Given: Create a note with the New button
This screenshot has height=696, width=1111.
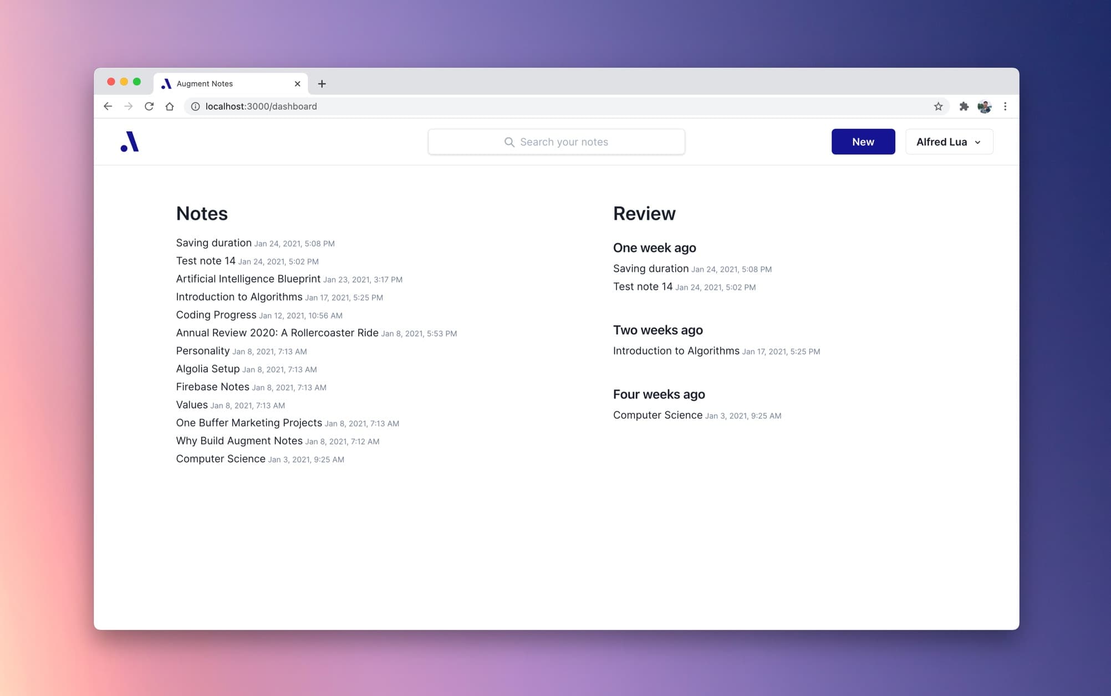Looking at the screenshot, I should pyautogui.click(x=863, y=142).
